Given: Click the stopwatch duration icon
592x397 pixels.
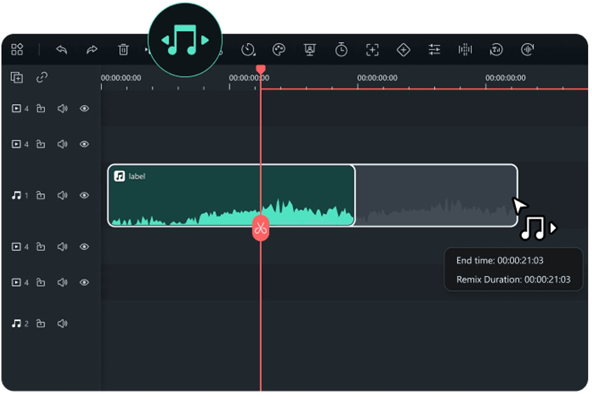Looking at the screenshot, I should (x=341, y=49).
